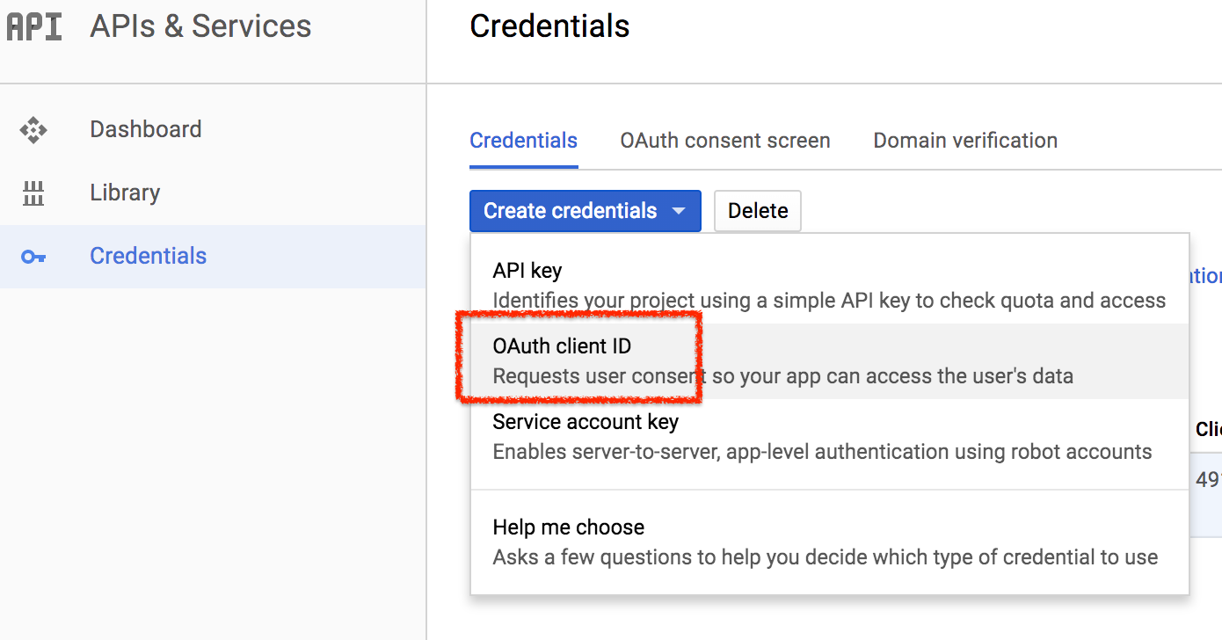Click the Credentials key icon

[x=33, y=257]
